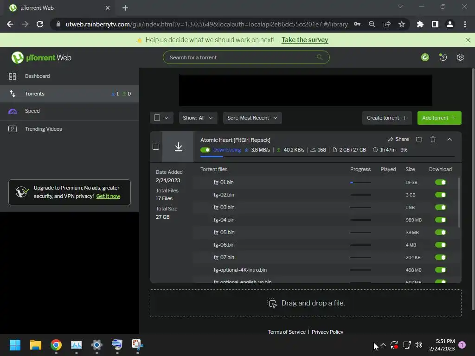Open the Sort: Most Recent dropdown
The height and width of the screenshot is (356, 475).
(x=252, y=118)
